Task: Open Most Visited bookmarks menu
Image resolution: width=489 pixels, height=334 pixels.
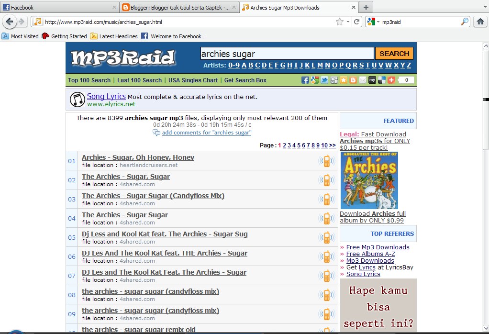Action: click(20, 36)
